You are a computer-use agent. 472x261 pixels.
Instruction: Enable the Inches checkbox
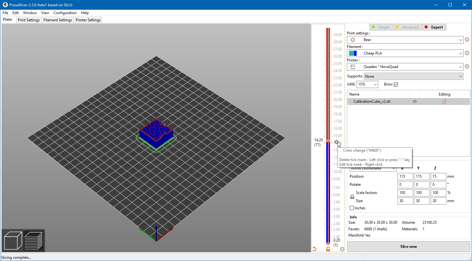(x=352, y=208)
